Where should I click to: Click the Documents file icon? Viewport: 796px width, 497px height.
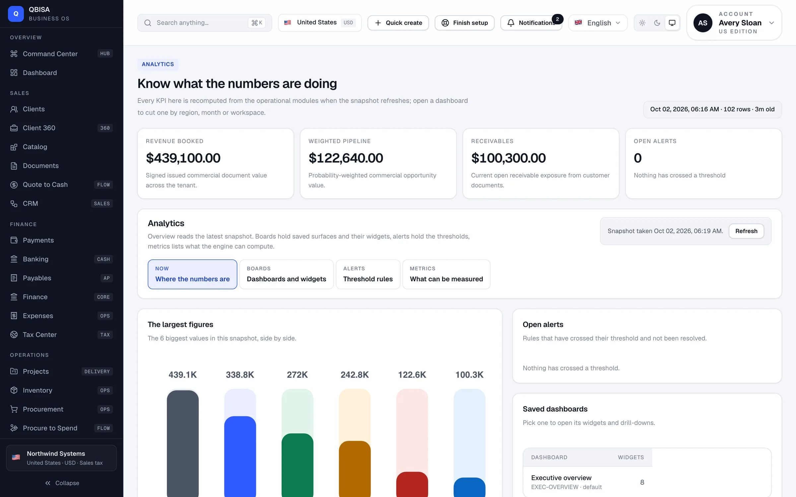point(14,166)
